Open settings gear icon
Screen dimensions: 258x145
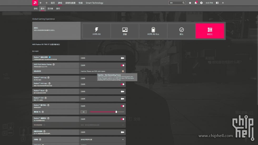coord(201,3)
